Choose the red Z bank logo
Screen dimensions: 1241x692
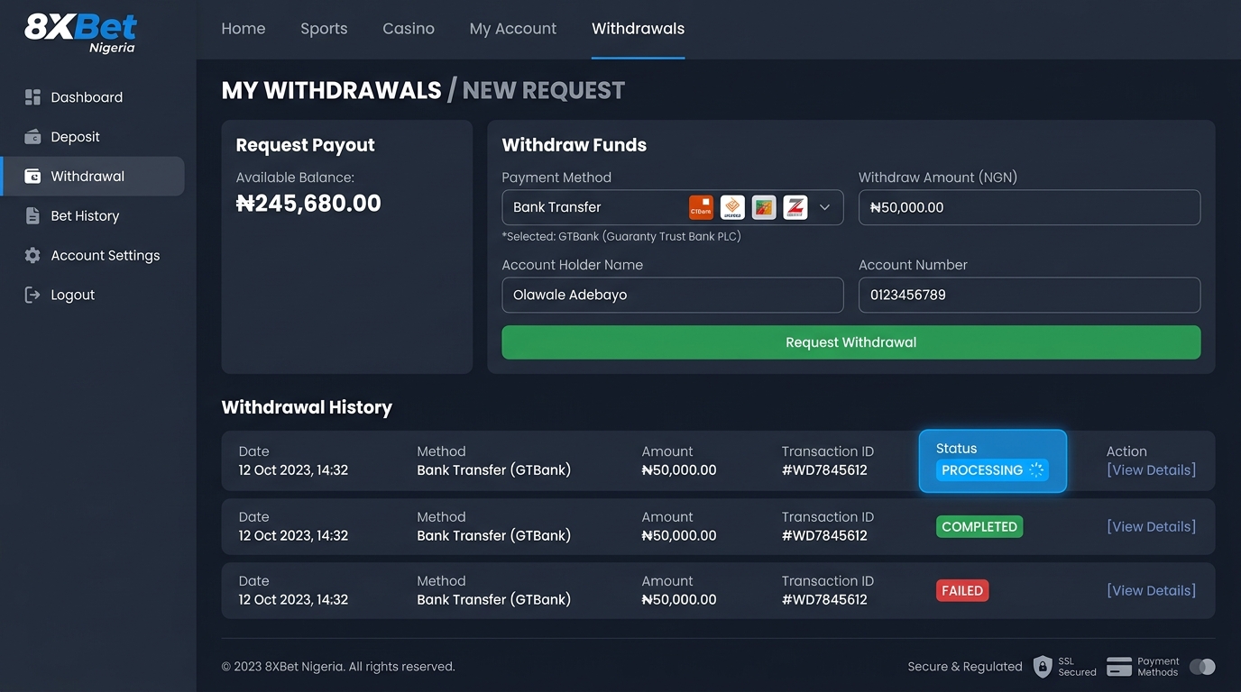(x=795, y=207)
